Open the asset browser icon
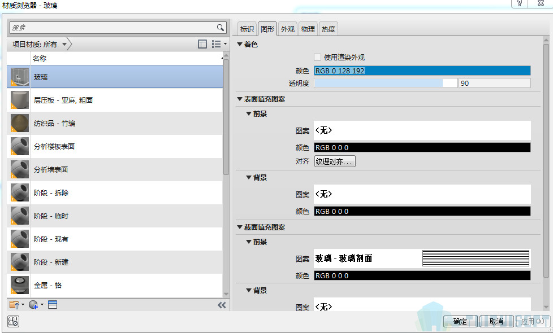The height and width of the screenshot is (333, 553). pos(53,305)
